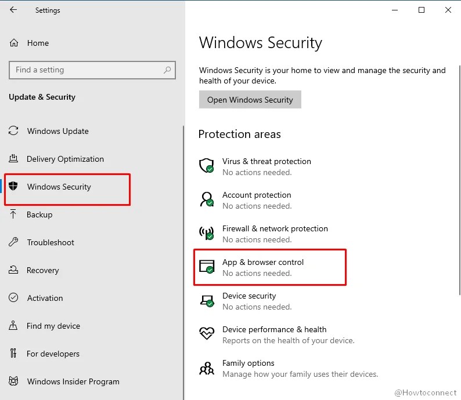Focus the Find a setting search box
The width and height of the screenshot is (461, 400).
pos(92,70)
